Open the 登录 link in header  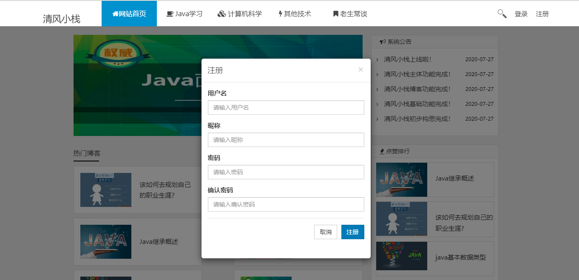click(521, 14)
